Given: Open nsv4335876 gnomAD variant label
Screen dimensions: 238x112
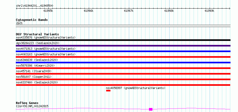Looking at the screenshot, I should click(x=46, y=37).
